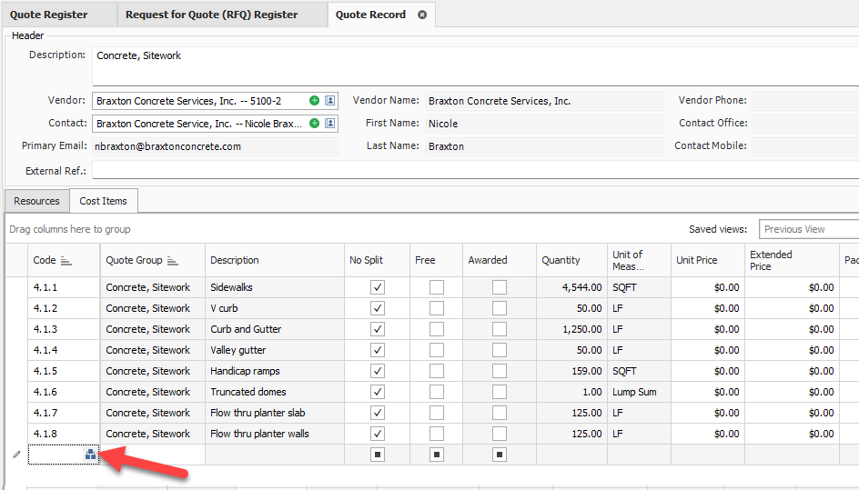Click the First Name field
This screenshot has width=859, height=490.
(x=544, y=124)
